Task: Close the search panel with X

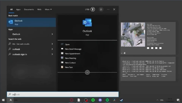Action: click(114, 9)
